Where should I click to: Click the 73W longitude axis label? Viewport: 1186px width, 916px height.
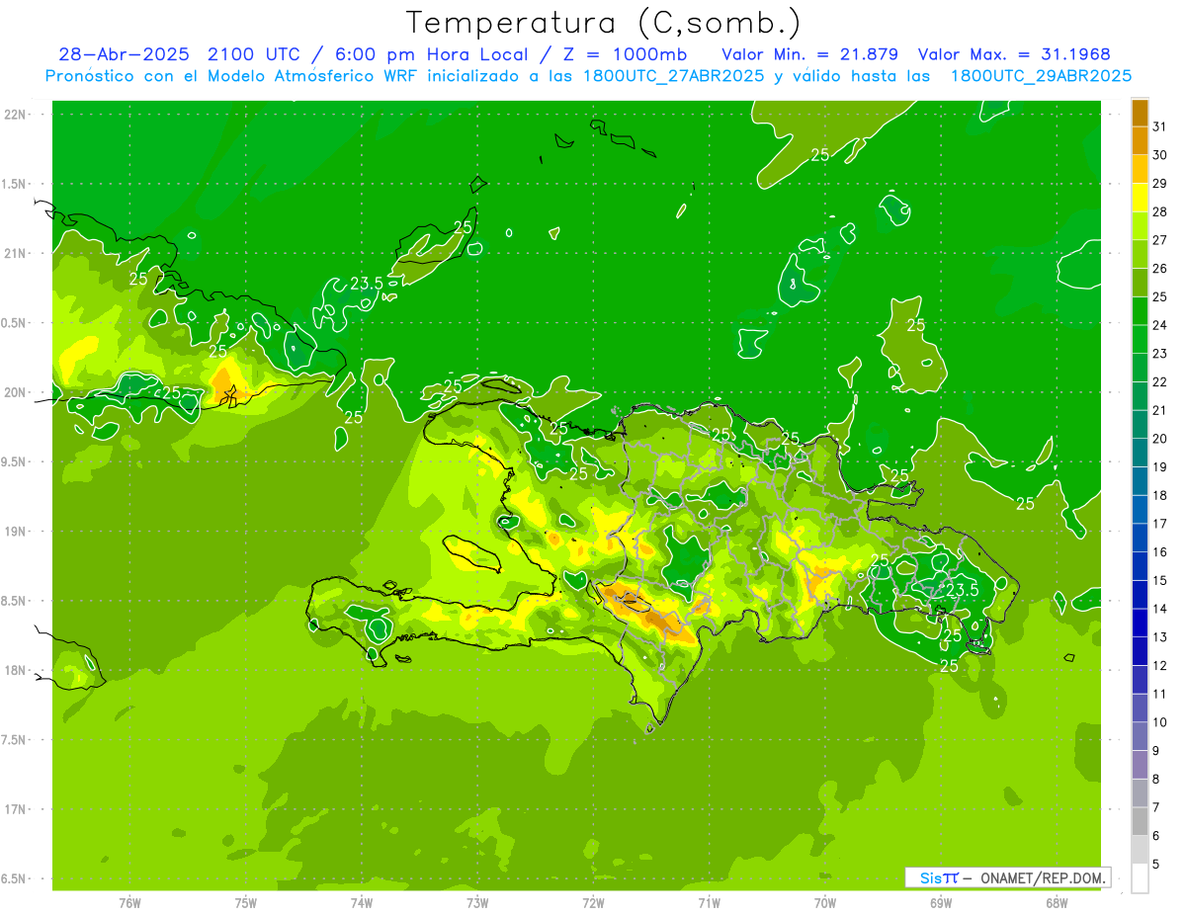pyautogui.click(x=477, y=902)
